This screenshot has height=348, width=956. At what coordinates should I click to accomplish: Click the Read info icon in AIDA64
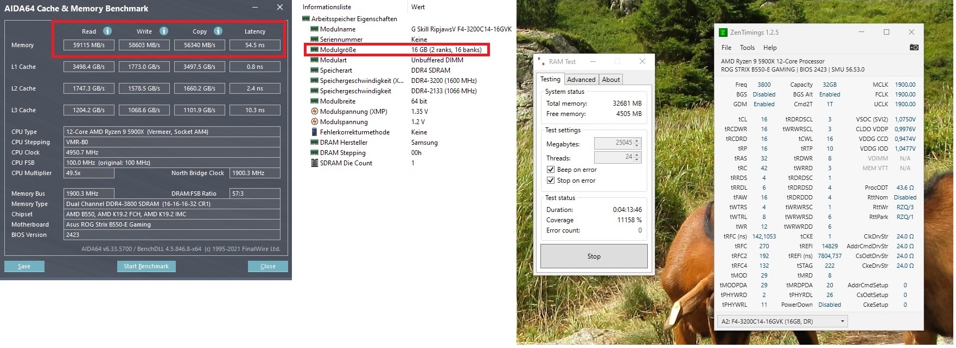click(x=107, y=31)
